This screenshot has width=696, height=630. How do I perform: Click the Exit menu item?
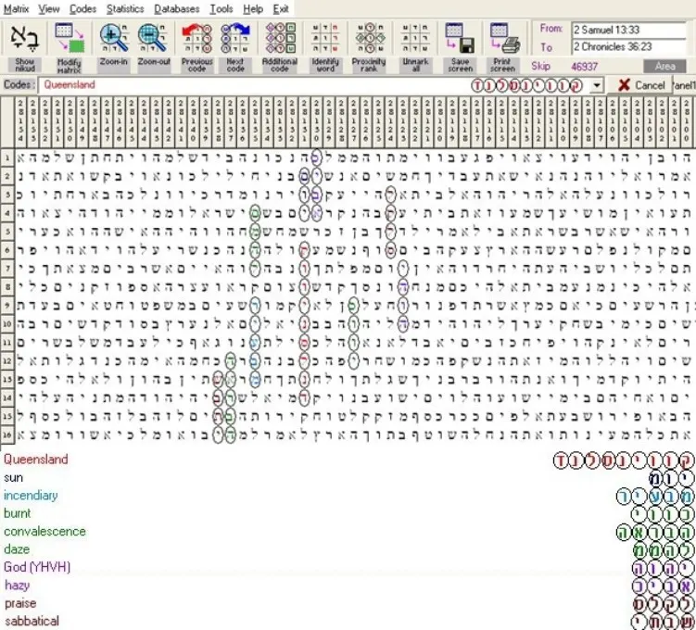click(x=281, y=9)
